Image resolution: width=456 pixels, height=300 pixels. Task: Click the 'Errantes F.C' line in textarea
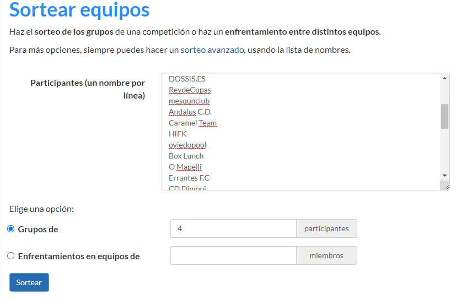click(189, 178)
